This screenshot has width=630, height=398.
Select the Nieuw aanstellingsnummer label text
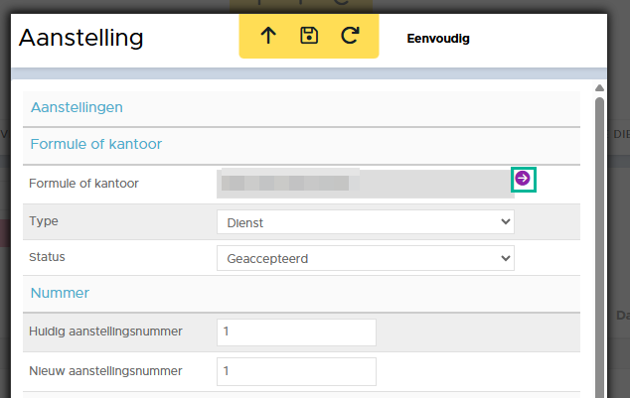[105, 371]
